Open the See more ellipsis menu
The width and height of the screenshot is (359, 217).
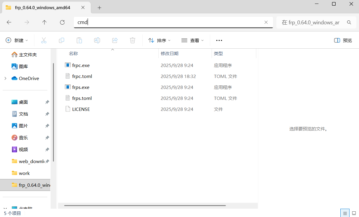tap(219, 40)
